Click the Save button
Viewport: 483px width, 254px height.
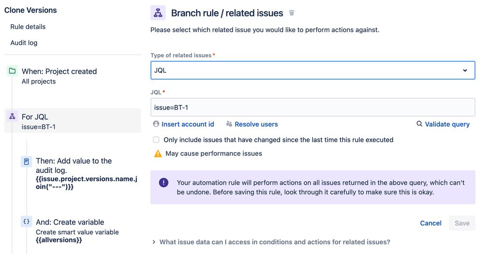click(462, 223)
